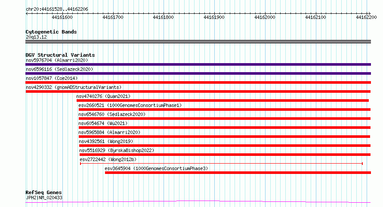Click the red bar under nsv4740276

tap(222, 100)
